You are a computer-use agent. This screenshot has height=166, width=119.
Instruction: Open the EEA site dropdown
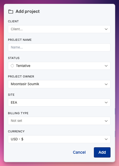(x=59, y=102)
